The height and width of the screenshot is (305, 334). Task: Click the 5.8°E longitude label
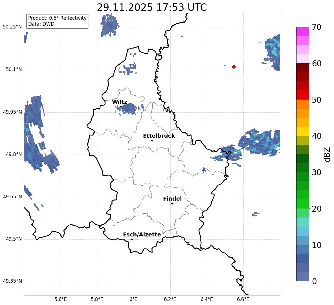[97, 299]
